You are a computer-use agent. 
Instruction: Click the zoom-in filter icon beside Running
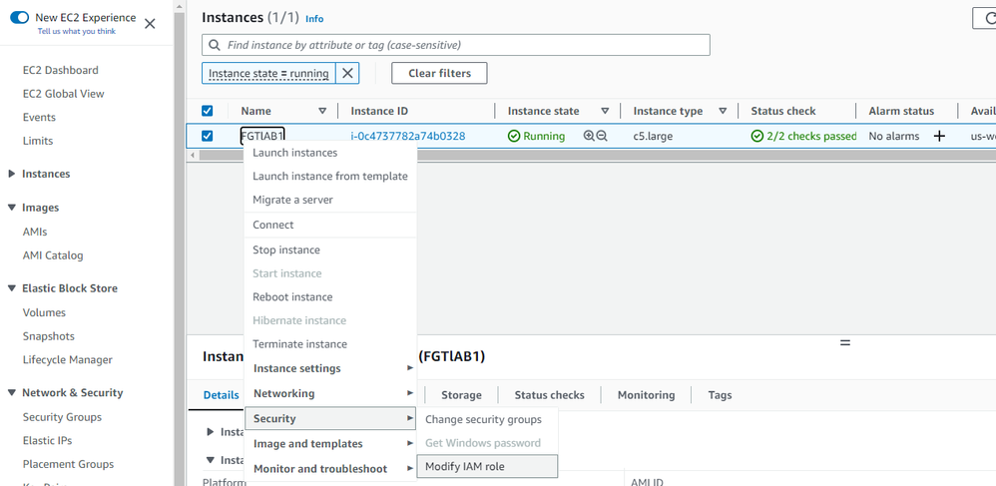(x=589, y=136)
